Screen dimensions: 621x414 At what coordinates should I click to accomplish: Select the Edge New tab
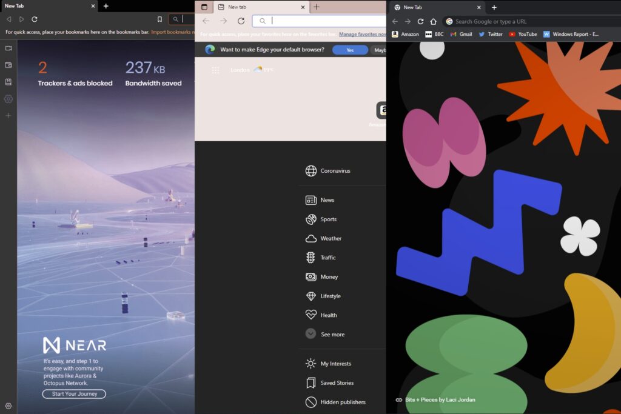coord(261,7)
